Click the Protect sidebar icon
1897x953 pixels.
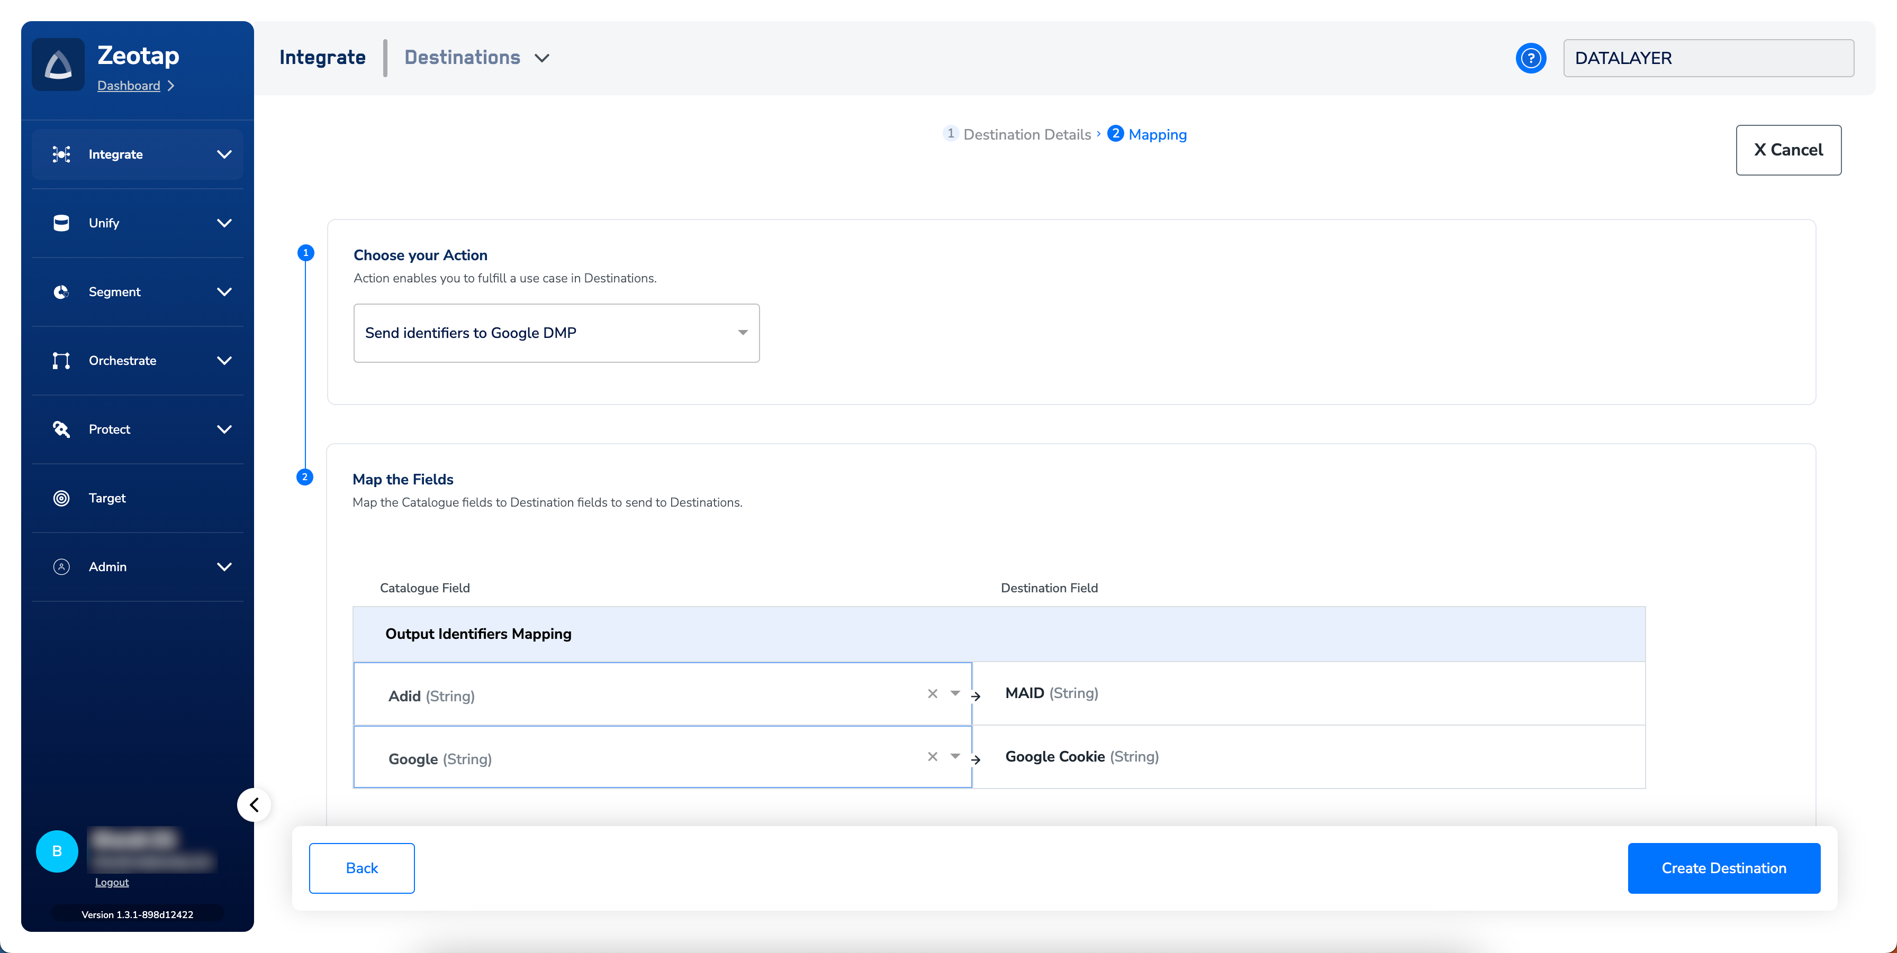click(61, 429)
